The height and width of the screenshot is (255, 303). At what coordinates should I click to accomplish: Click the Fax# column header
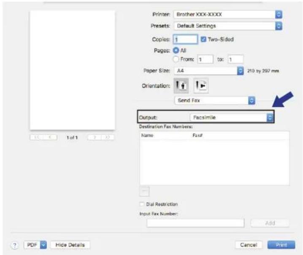tap(197, 136)
